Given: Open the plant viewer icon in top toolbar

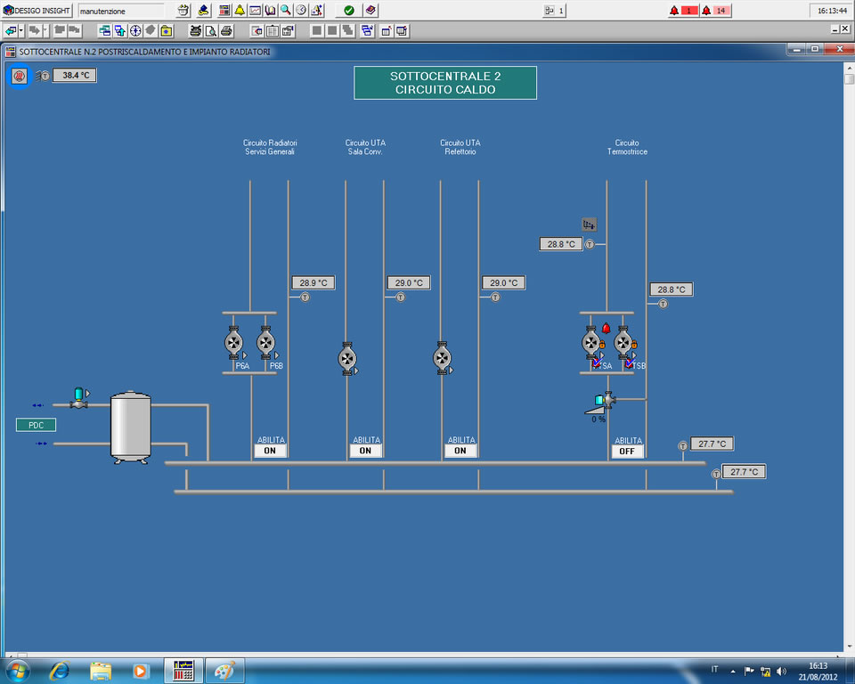Looking at the screenshot, I should click(x=224, y=10).
